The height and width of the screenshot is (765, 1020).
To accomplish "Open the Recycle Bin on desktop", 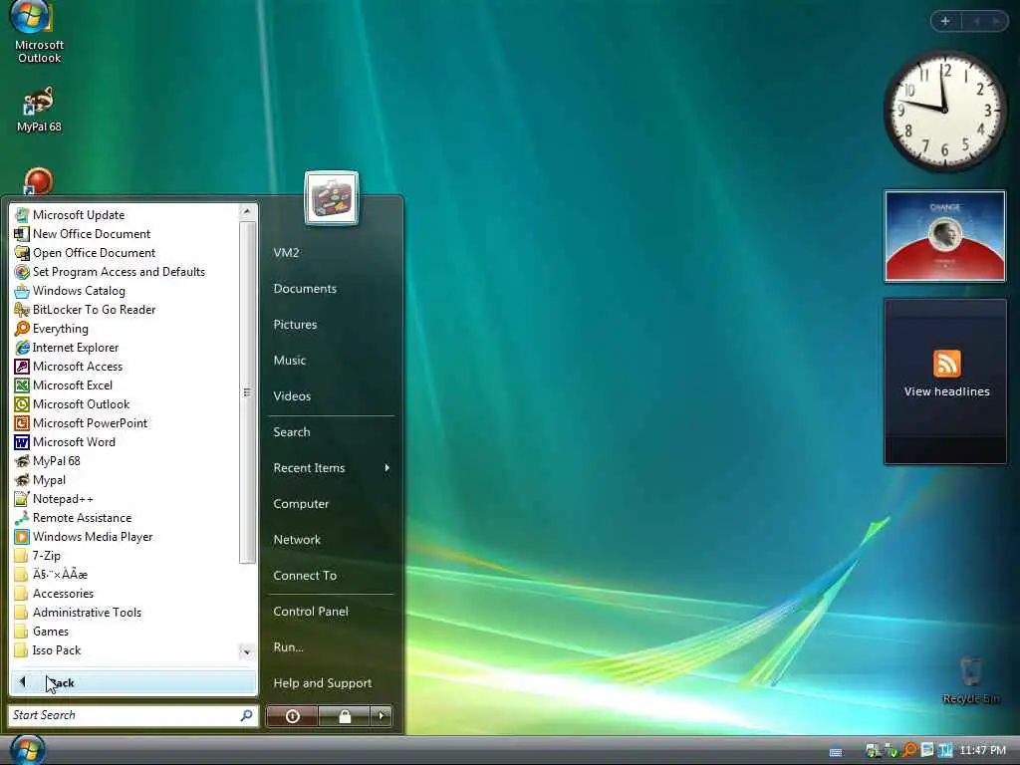I will point(971,679).
